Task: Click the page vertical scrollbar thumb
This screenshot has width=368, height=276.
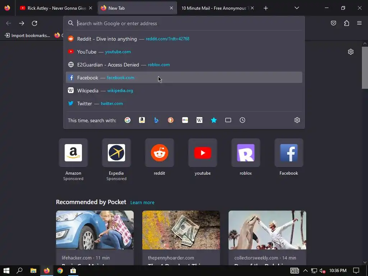Action: click(x=365, y=68)
